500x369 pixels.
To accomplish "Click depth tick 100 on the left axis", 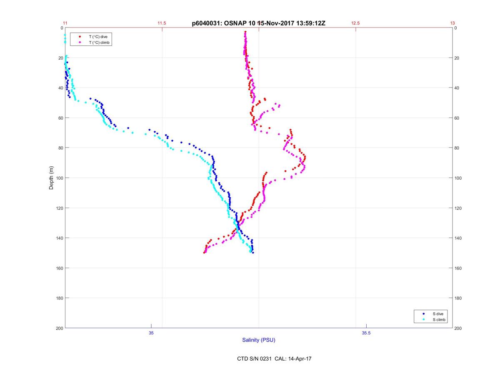I will (x=59, y=178).
